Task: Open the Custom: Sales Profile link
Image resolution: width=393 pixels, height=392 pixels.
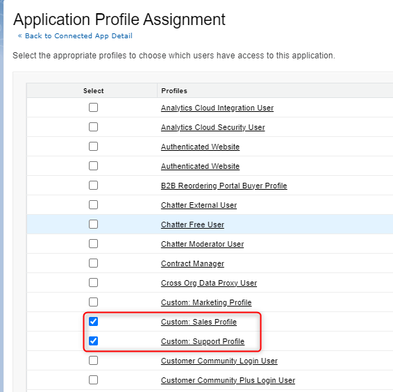Action: 199,322
